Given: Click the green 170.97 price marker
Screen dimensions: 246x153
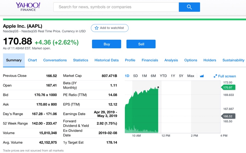Looking at the screenshot, I should tap(228, 87).
